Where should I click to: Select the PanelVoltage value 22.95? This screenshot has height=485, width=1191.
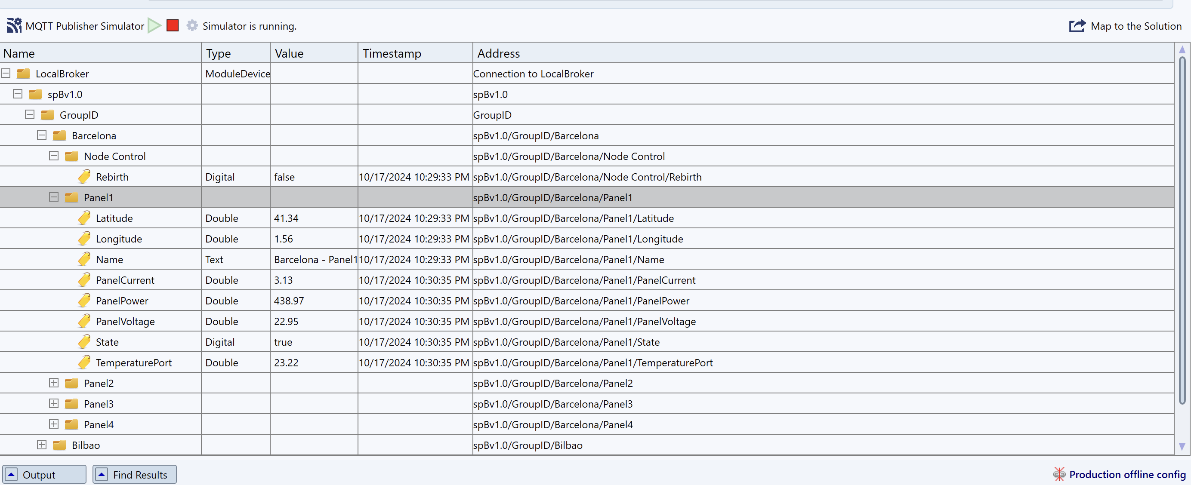tap(286, 322)
